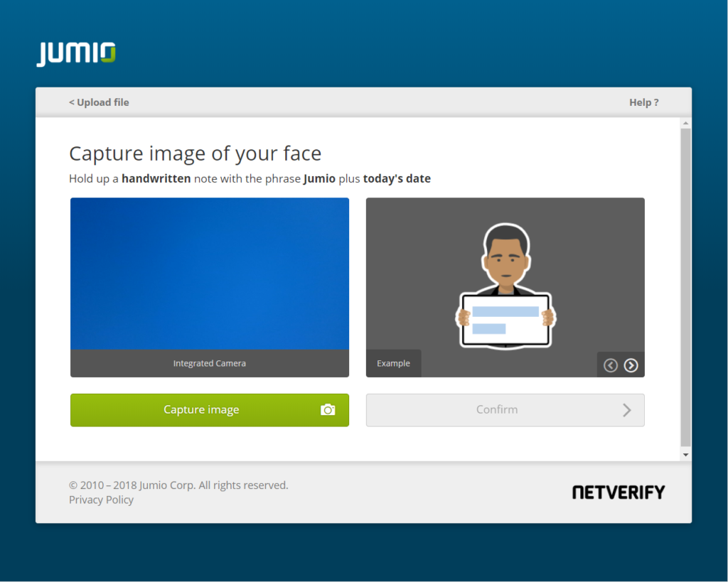Go back to Upload file

pyautogui.click(x=99, y=102)
